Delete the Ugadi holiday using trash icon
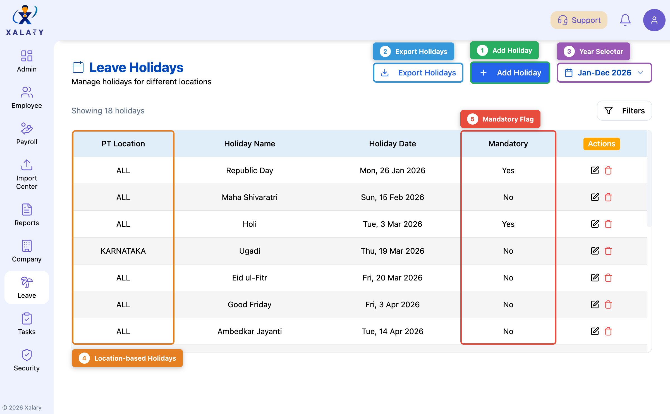 coord(609,251)
